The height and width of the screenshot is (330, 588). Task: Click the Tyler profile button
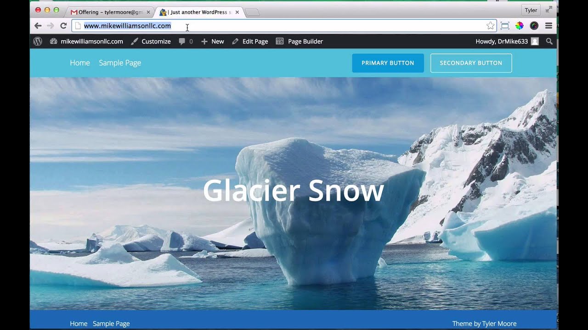pyautogui.click(x=531, y=10)
